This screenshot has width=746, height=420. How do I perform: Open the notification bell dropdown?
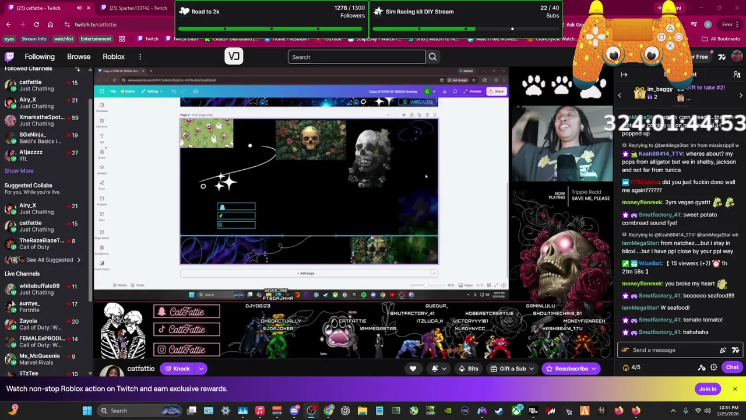[x=438, y=369]
